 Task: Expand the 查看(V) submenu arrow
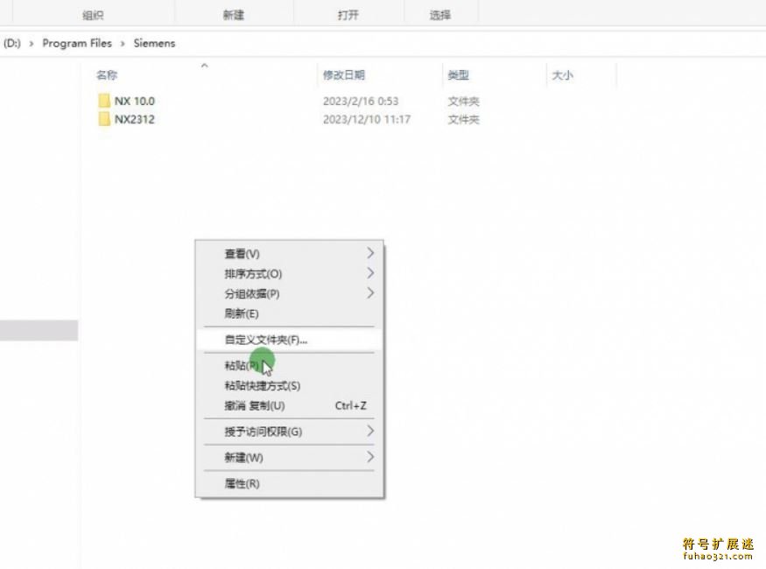[370, 253]
